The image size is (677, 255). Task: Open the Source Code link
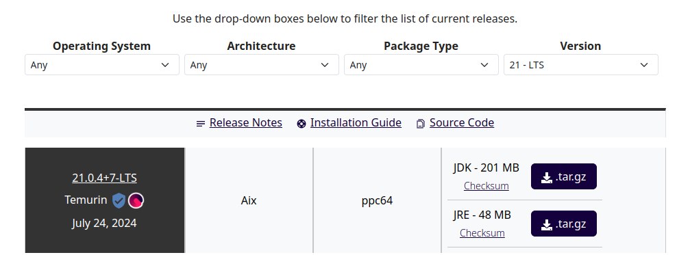(x=462, y=123)
